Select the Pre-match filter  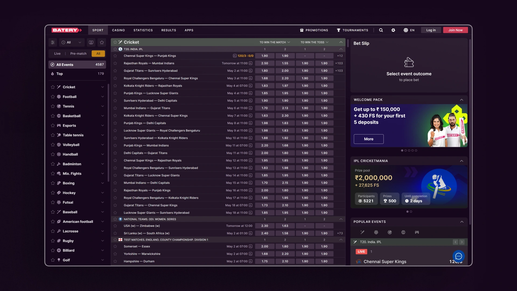pyautogui.click(x=78, y=54)
